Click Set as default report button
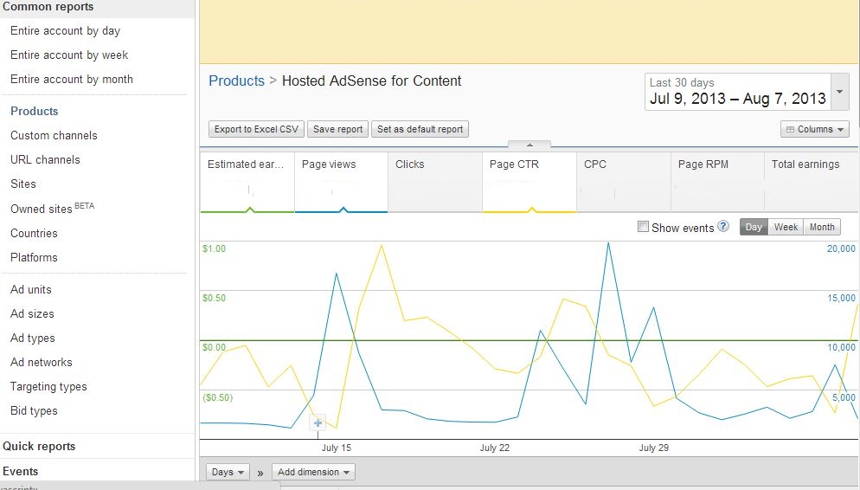 pyautogui.click(x=420, y=130)
